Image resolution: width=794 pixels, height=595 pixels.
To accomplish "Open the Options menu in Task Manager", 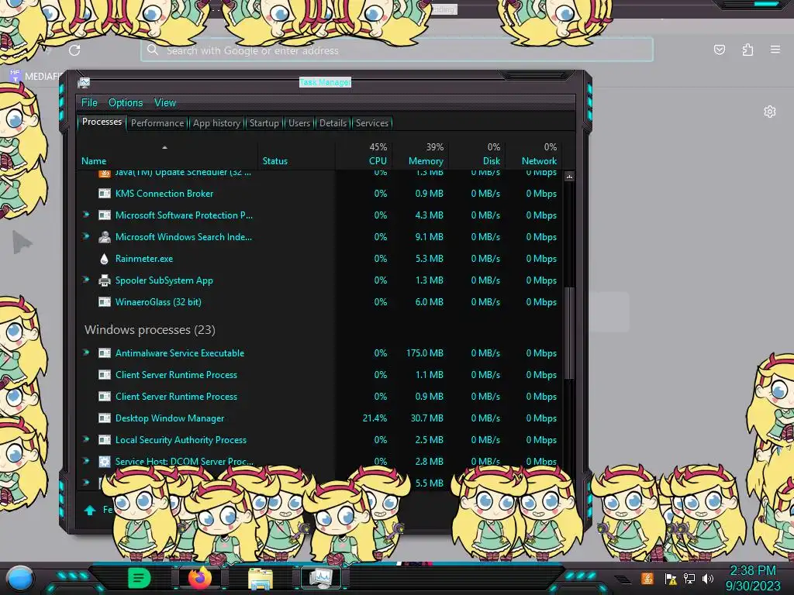I will pyautogui.click(x=126, y=103).
